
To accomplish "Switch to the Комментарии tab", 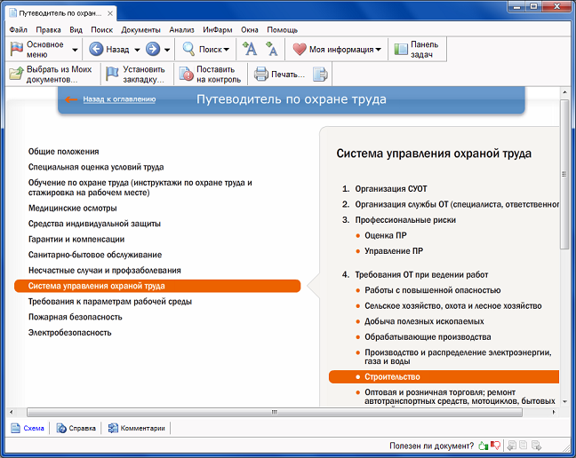I will 136,428.
